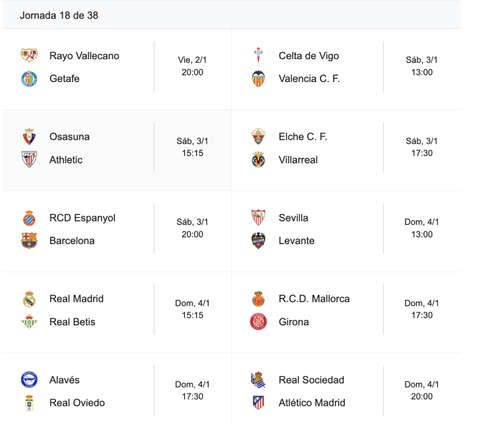Open the Elche C. F. team link

(303, 137)
